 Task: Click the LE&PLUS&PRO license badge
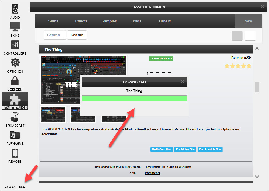161,58
